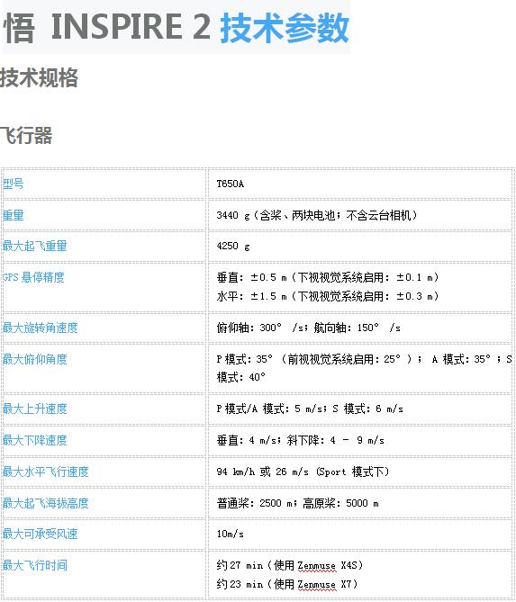The height and width of the screenshot is (602, 516).
Task: Click the 技术规格 section heading
Action: [39, 78]
